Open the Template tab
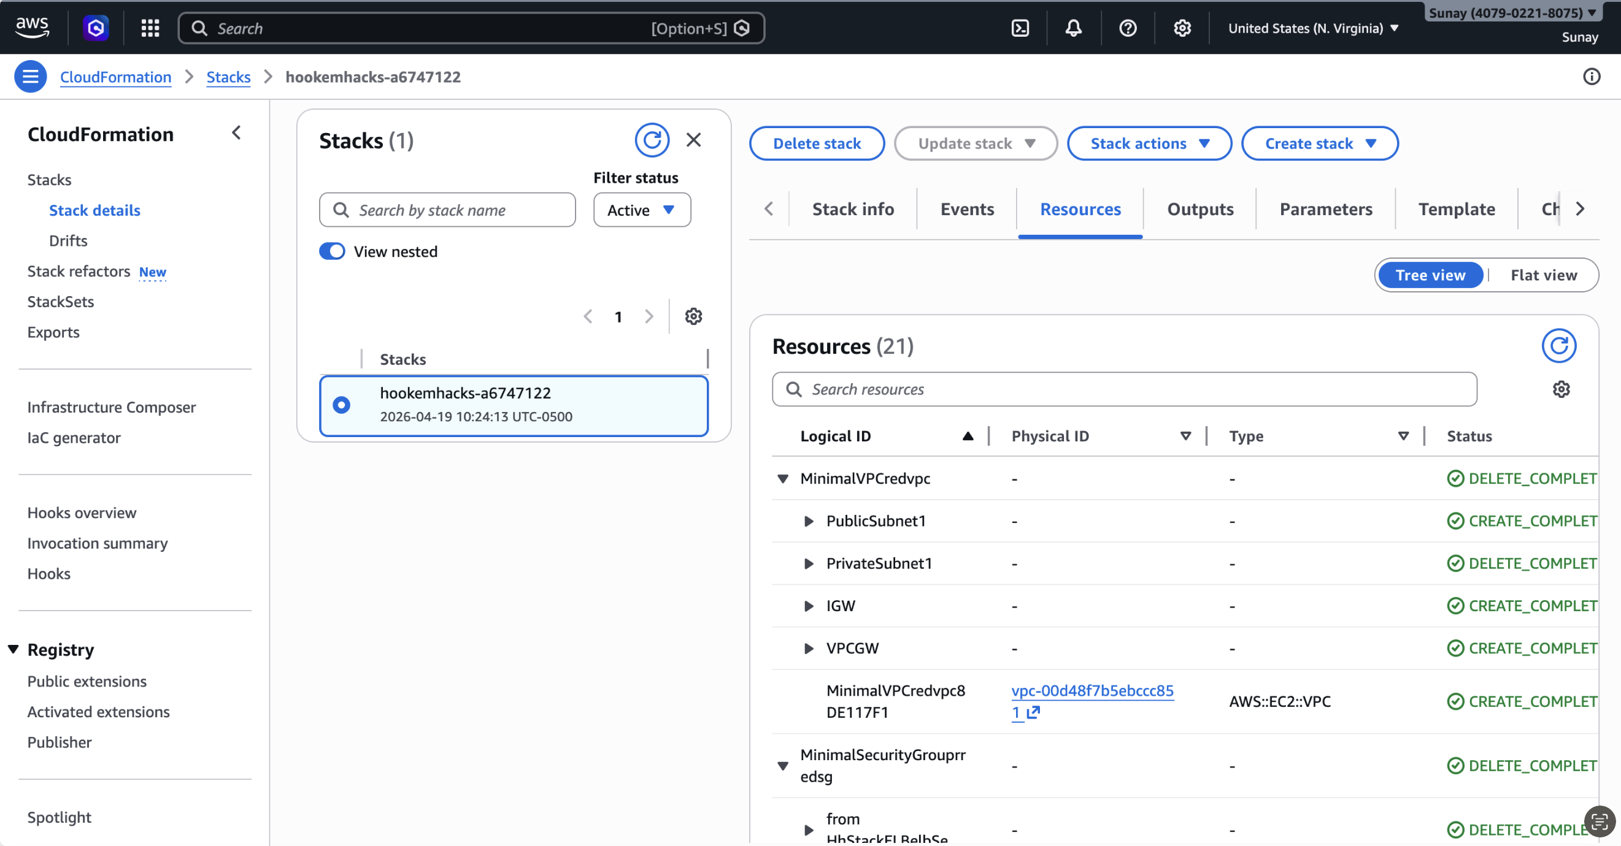1621x846 pixels. 1456,209
